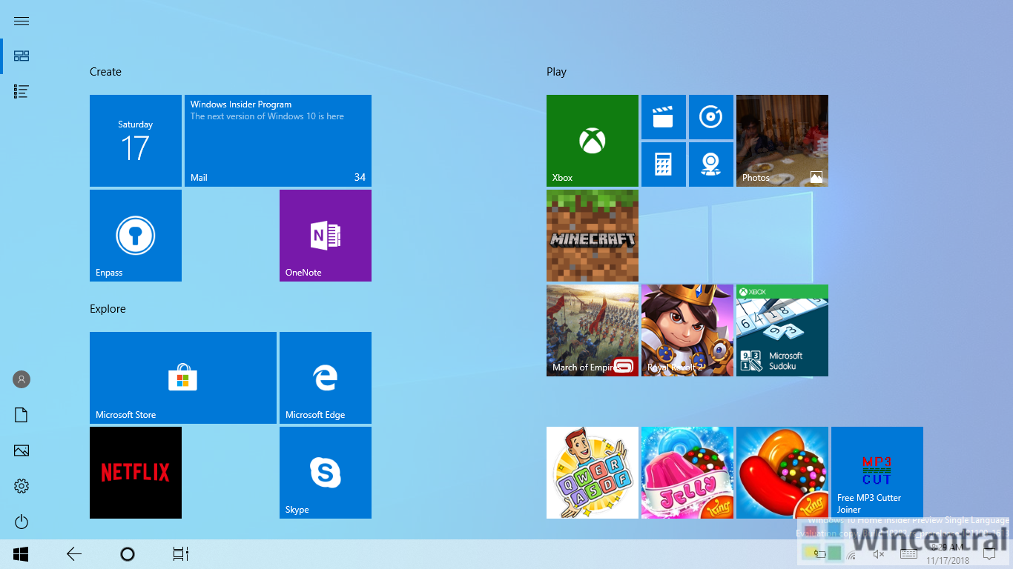Open the Groove Music tile

[x=711, y=117]
